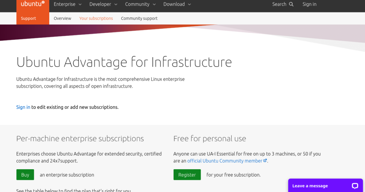Click the search magnifier icon

click(291, 4)
